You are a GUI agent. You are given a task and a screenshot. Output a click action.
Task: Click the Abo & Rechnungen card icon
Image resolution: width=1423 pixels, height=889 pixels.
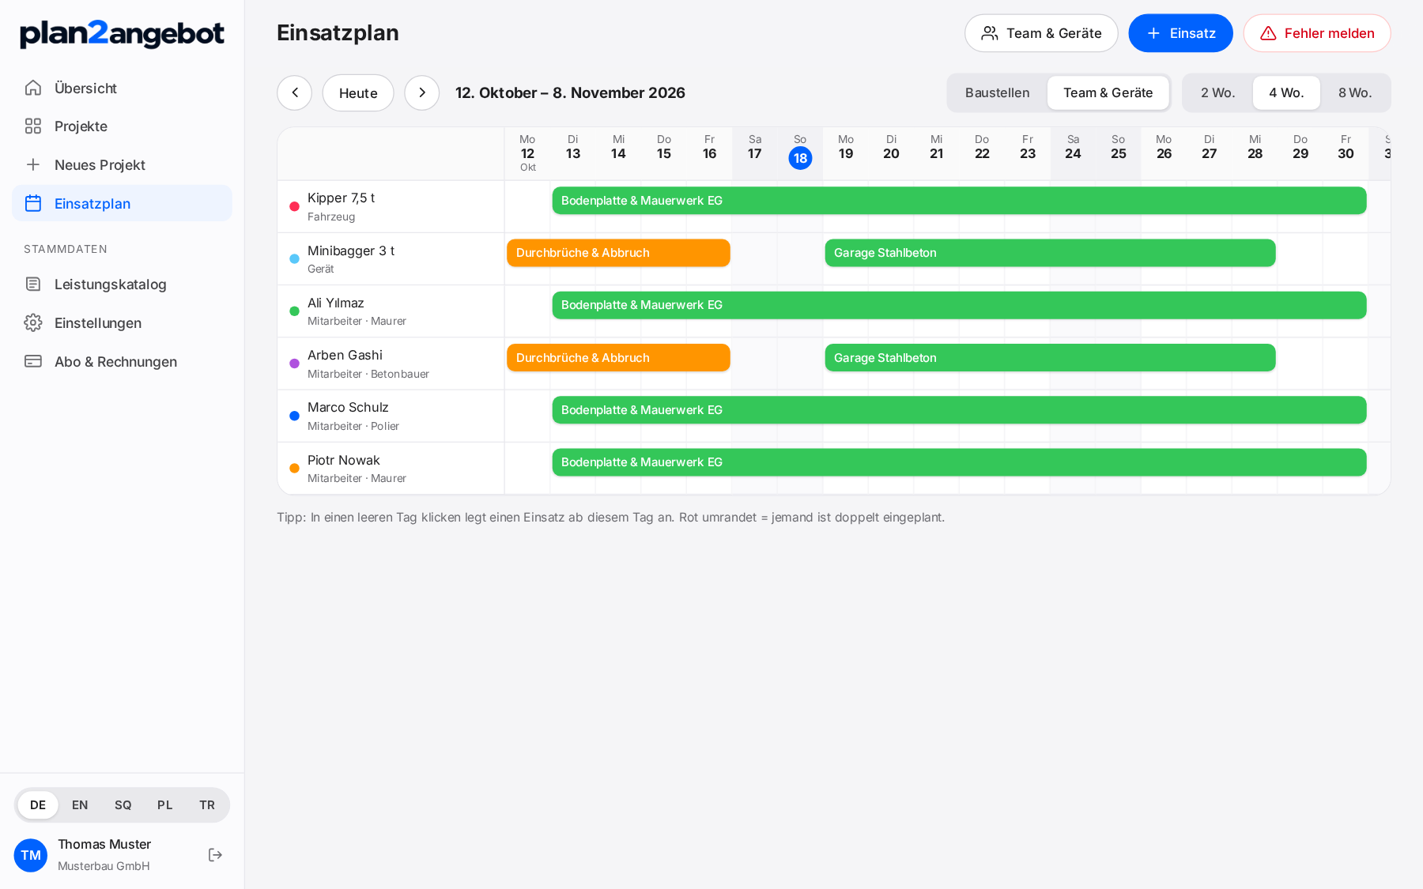pyautogui.click(x=33, y=361)
